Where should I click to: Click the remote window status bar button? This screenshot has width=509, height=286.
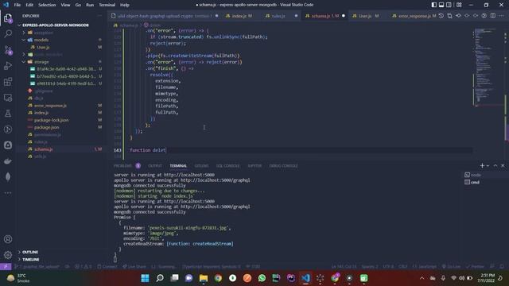6,267
